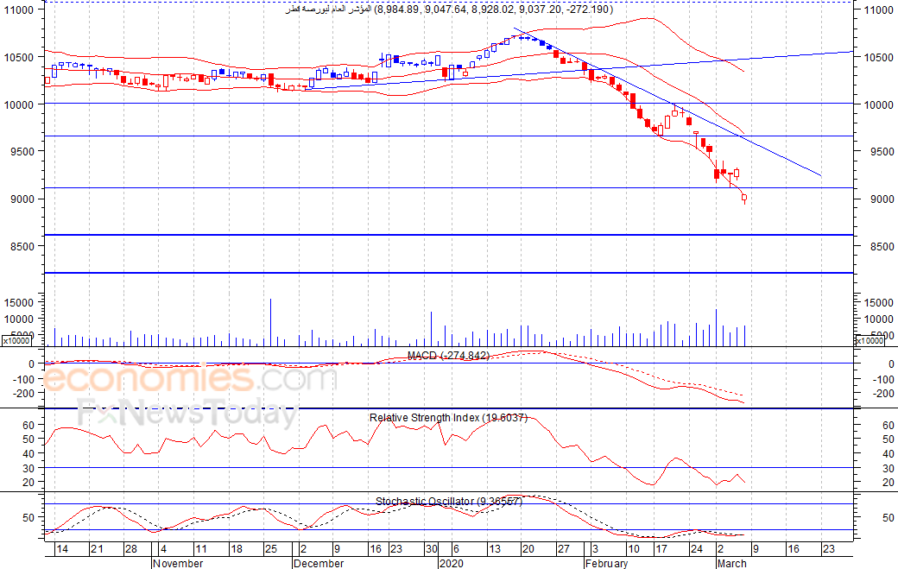
Task: Click 30 on the left RSI axis
Action: (x=28, y=468)
